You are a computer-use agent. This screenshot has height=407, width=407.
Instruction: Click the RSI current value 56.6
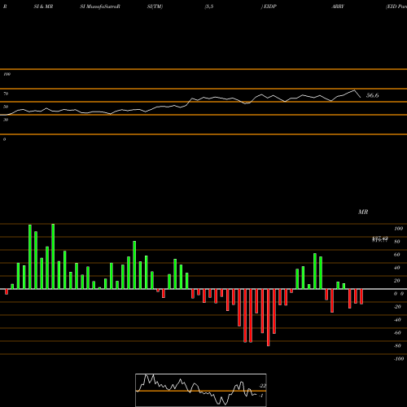(x=372, y=95)
